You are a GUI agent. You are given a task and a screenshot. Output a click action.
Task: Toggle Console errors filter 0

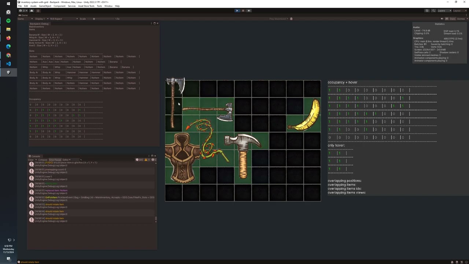tap(154, 160)
